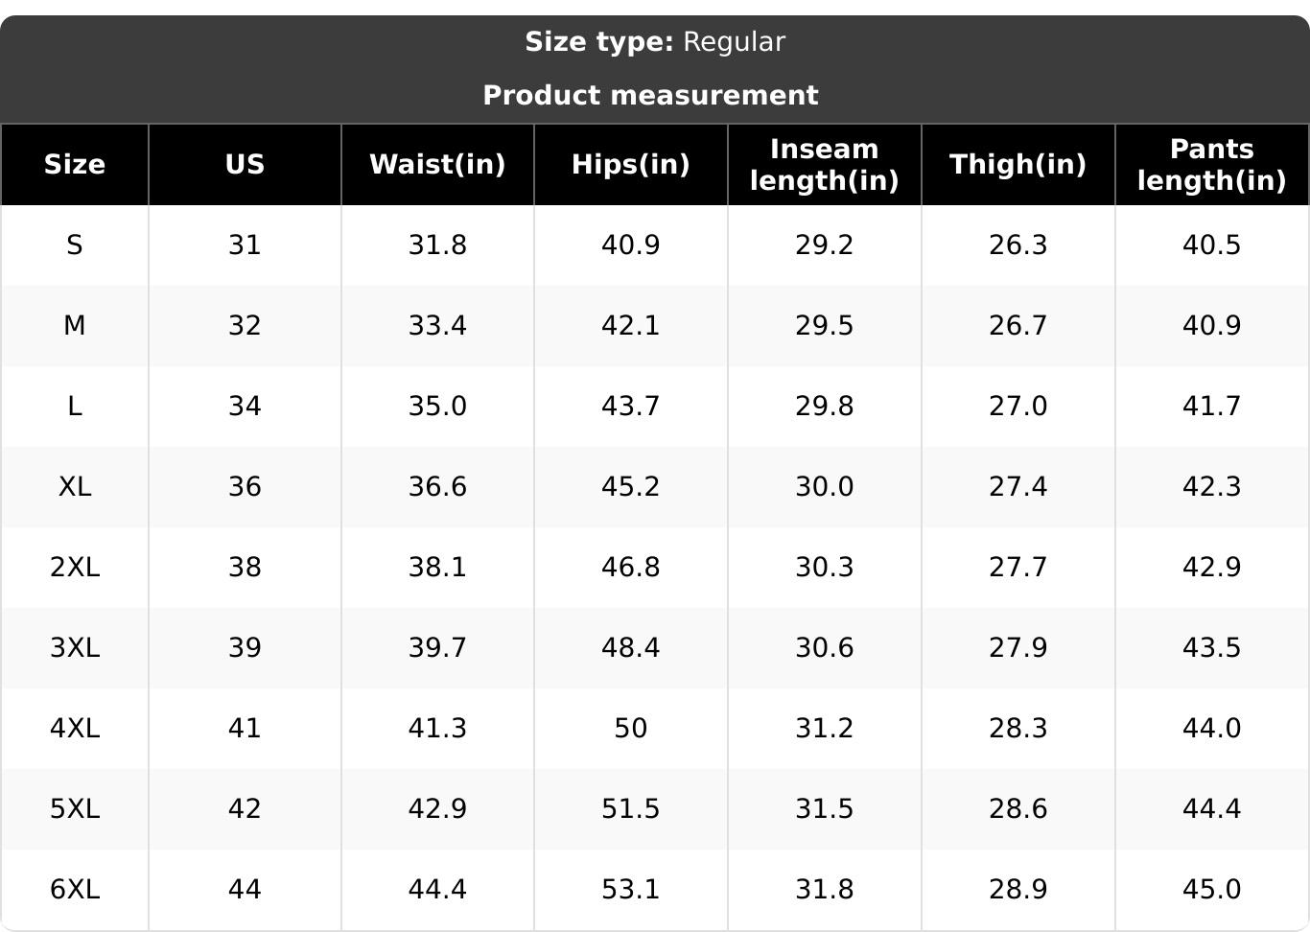This screenshot has width=1310, height=932.
Task: Click the M row waist value 33.4
Action: (x=437, y=326)
